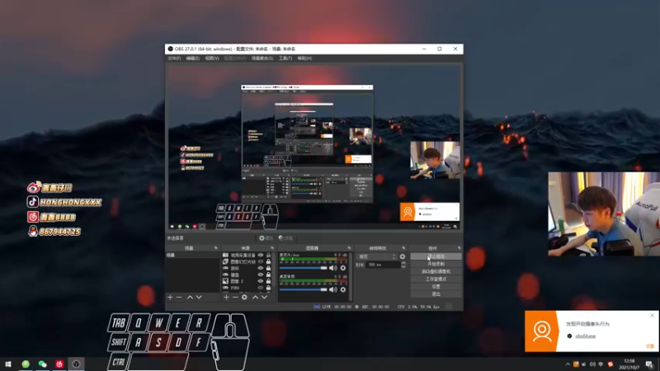Close the camera alert popup
660x371 pixels.
coord(652,315)
